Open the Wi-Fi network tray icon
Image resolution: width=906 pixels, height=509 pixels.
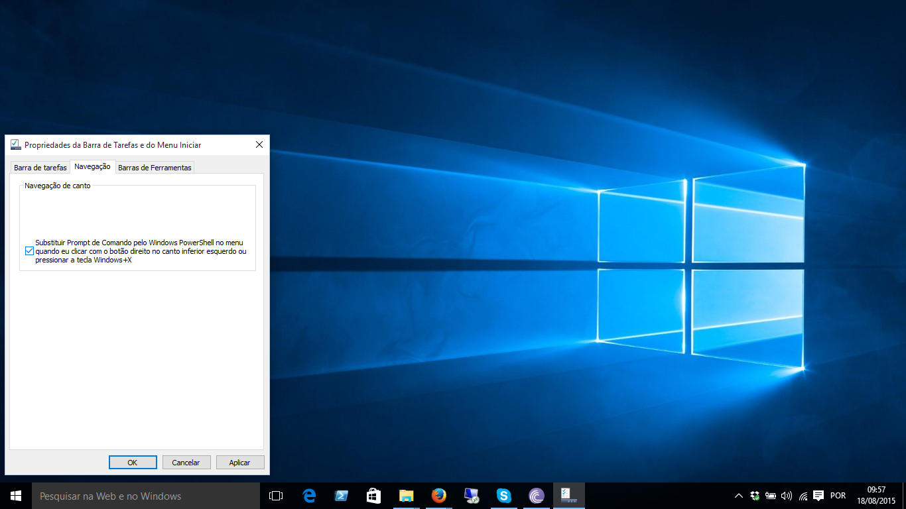coord(803,496)
